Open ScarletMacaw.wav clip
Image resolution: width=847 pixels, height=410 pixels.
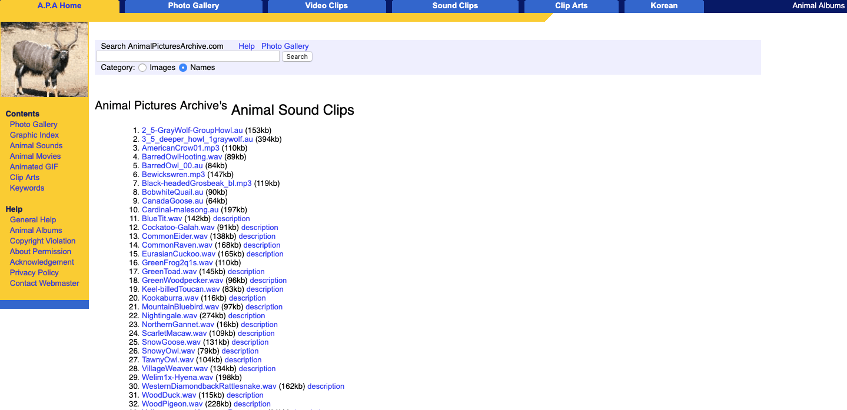174,334
